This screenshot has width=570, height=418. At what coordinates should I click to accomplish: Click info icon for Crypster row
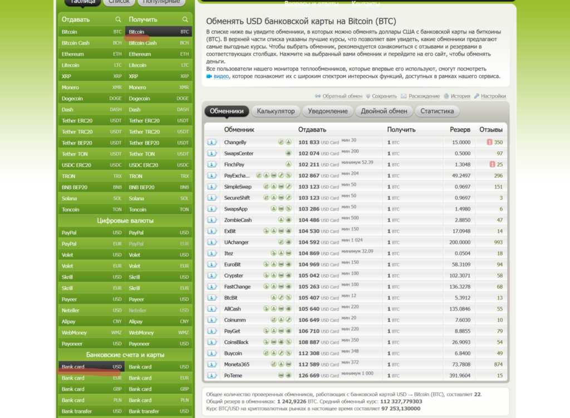click(212, 276)
